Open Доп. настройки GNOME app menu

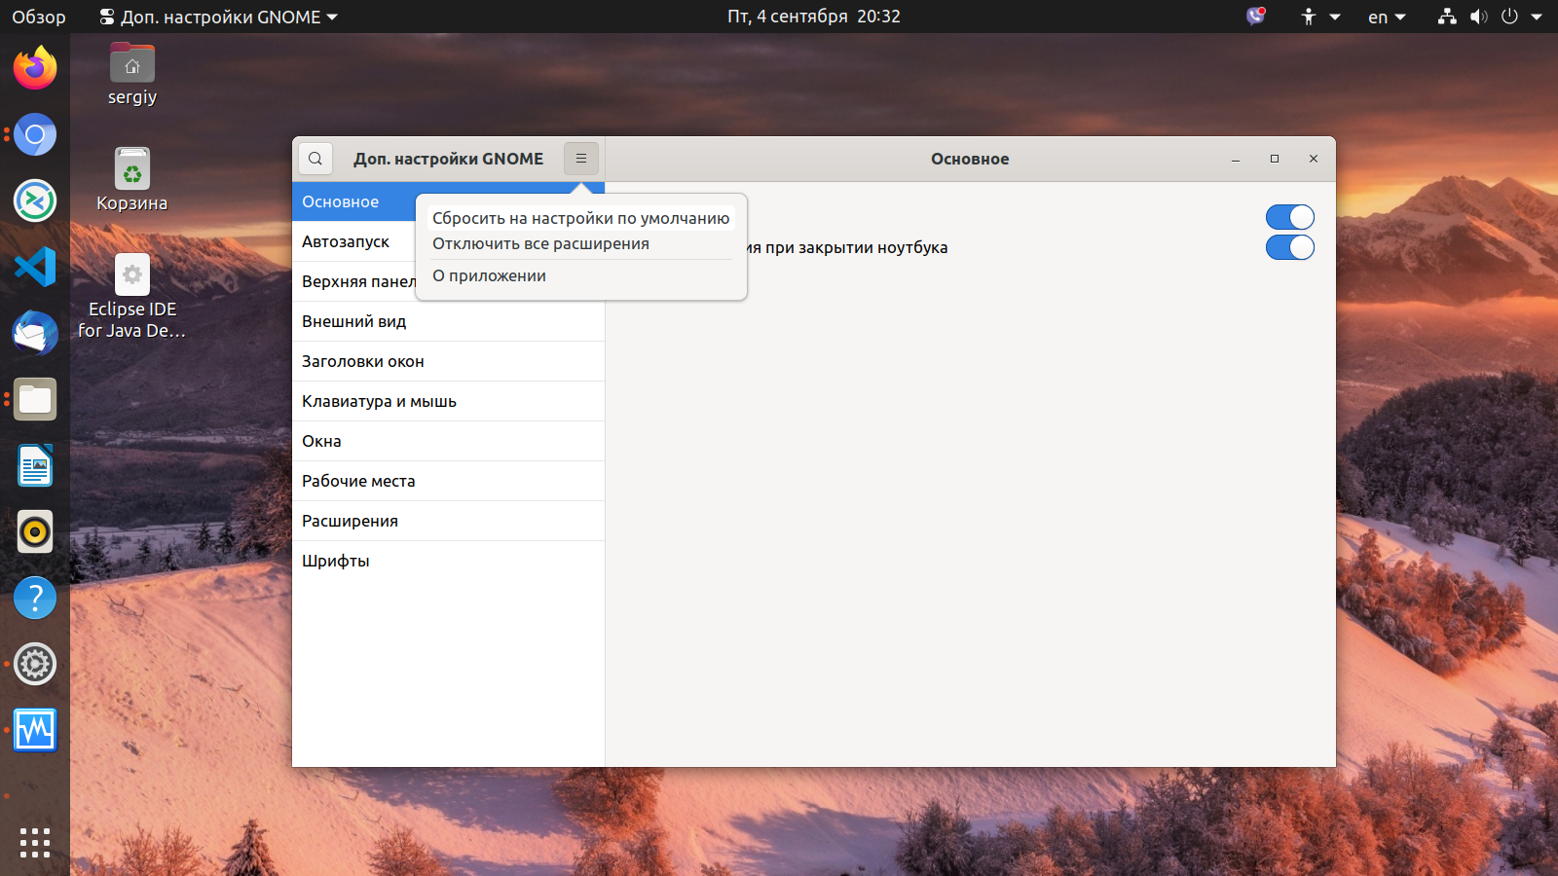point(219,17)
